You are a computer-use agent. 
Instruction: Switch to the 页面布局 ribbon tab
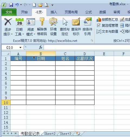[x=71, y=12]
